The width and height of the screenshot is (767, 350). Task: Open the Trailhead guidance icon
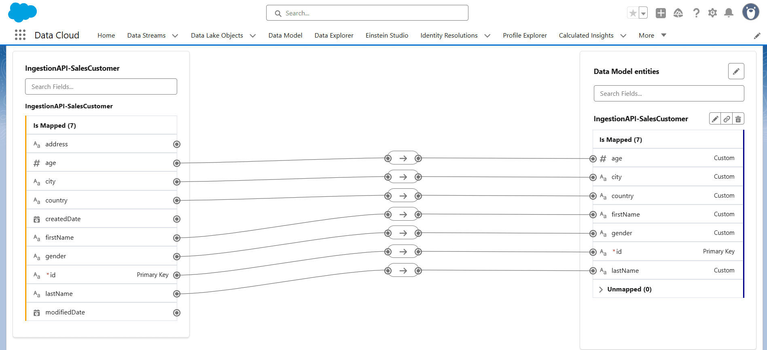coord(678,13)
